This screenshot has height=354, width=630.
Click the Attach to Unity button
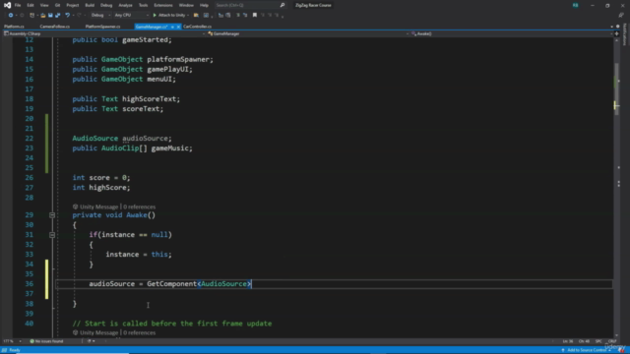click(x=168, y=16)
